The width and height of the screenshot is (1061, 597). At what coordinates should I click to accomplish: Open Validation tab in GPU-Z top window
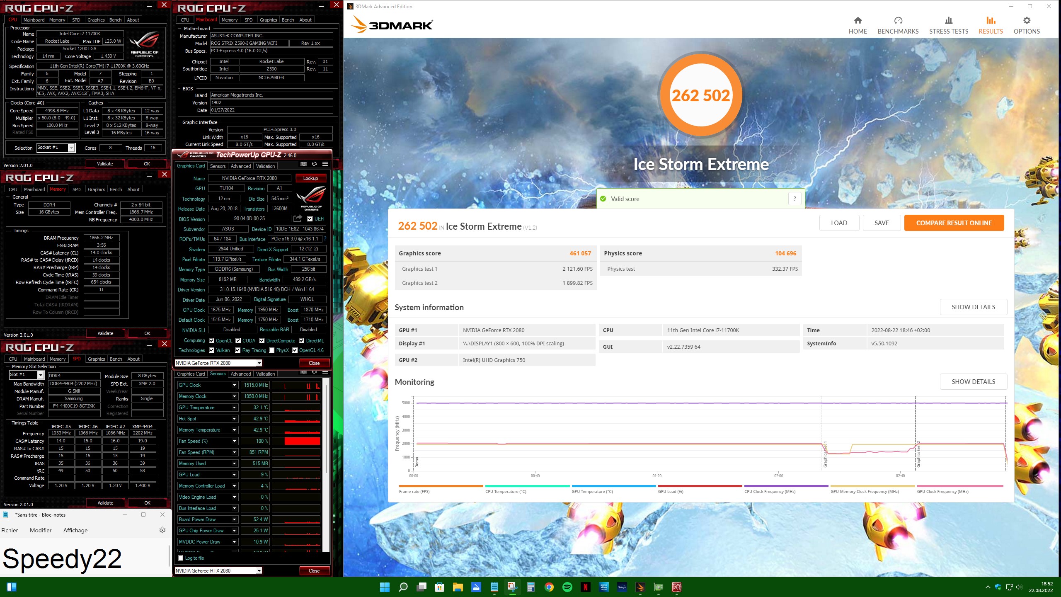click(x=265, y=166)
